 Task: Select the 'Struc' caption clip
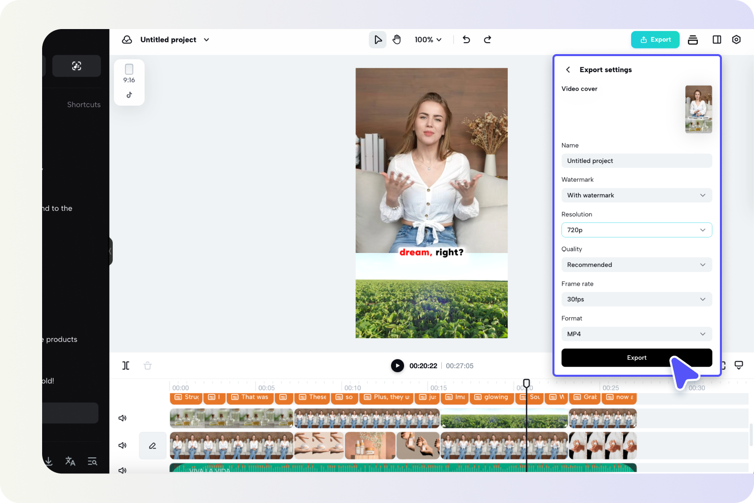coord(186,397)
